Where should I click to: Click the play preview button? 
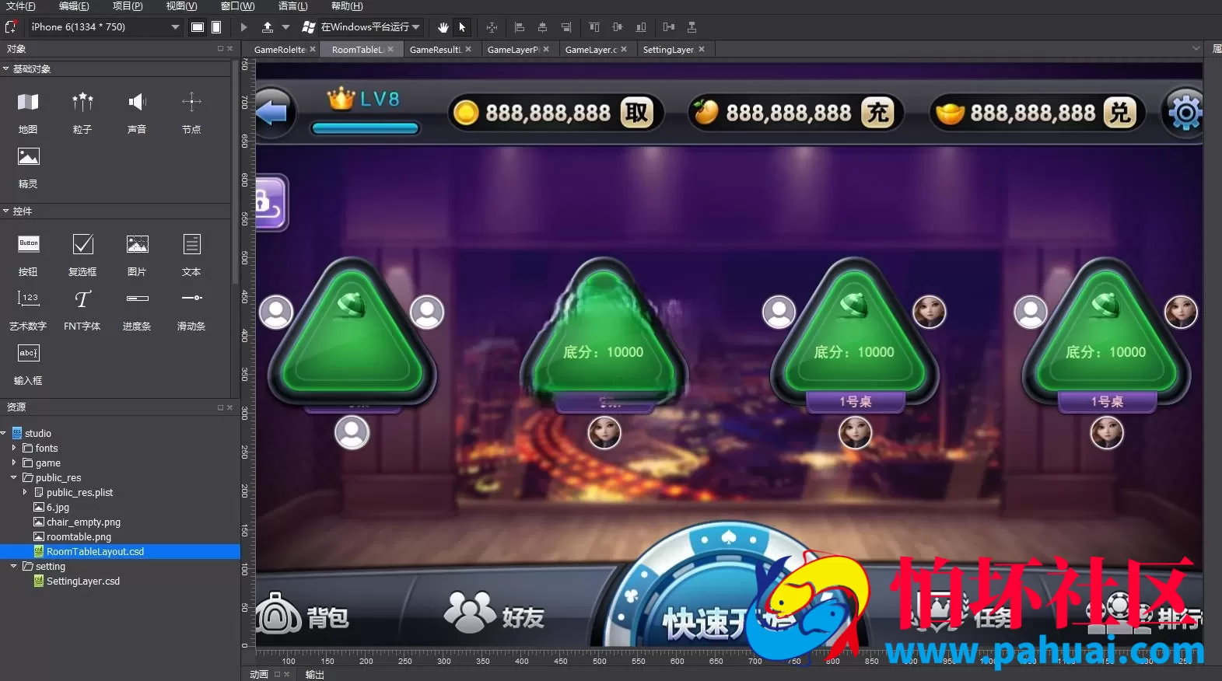click(x=243, y=27)
